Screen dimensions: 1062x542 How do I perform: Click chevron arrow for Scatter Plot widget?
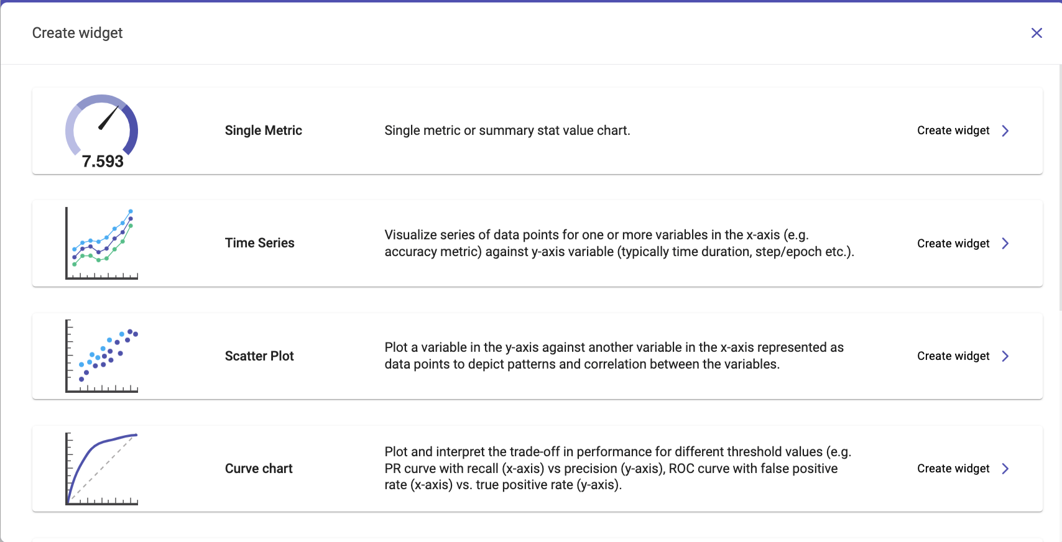pos(1005,356)
